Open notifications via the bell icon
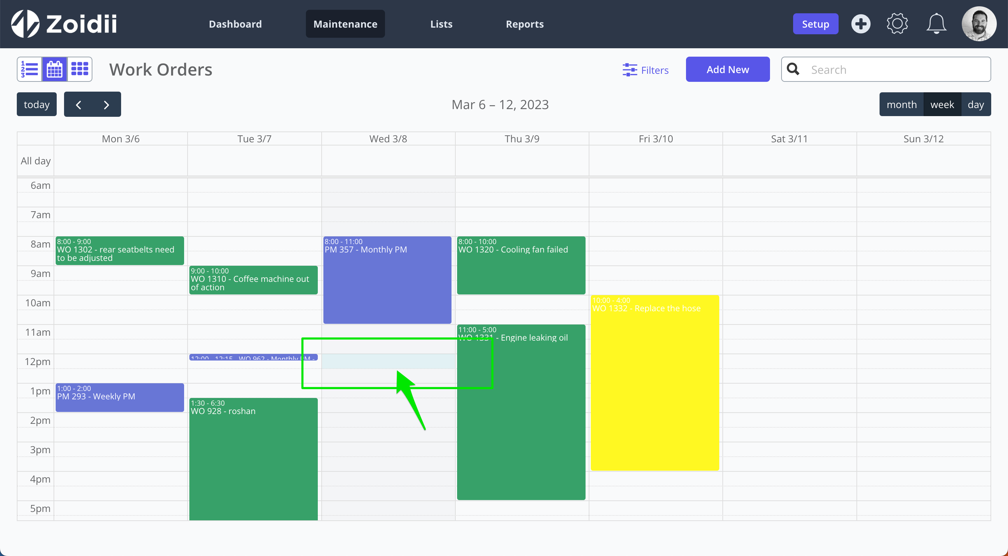Screen dimensions: 1008x556 [936, 23]
